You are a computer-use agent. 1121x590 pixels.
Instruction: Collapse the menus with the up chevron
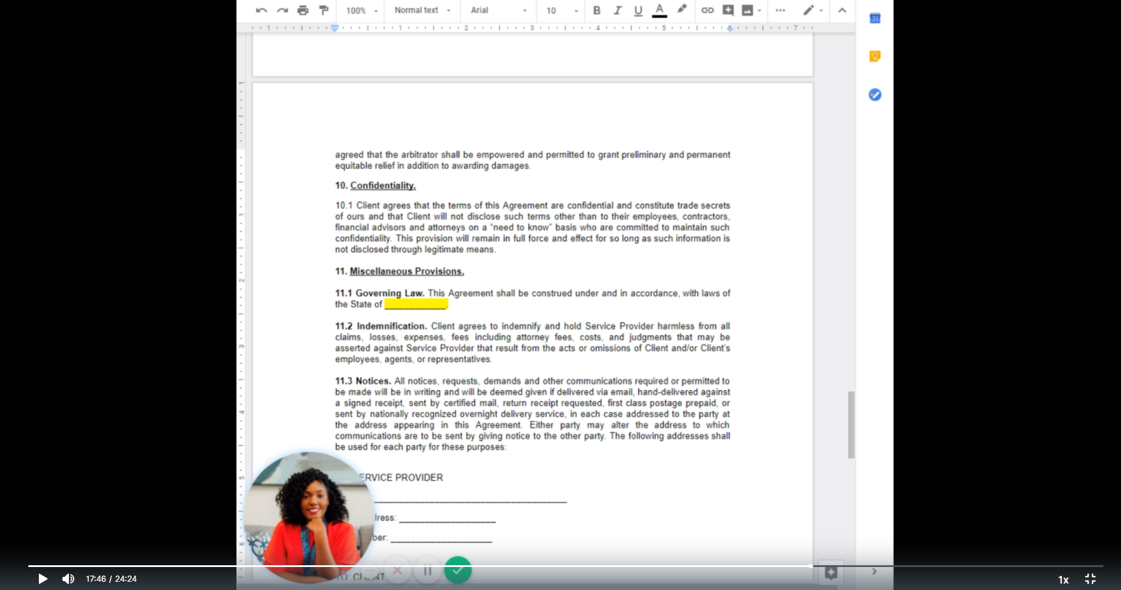pyautogui.click(x=842, y=10)
